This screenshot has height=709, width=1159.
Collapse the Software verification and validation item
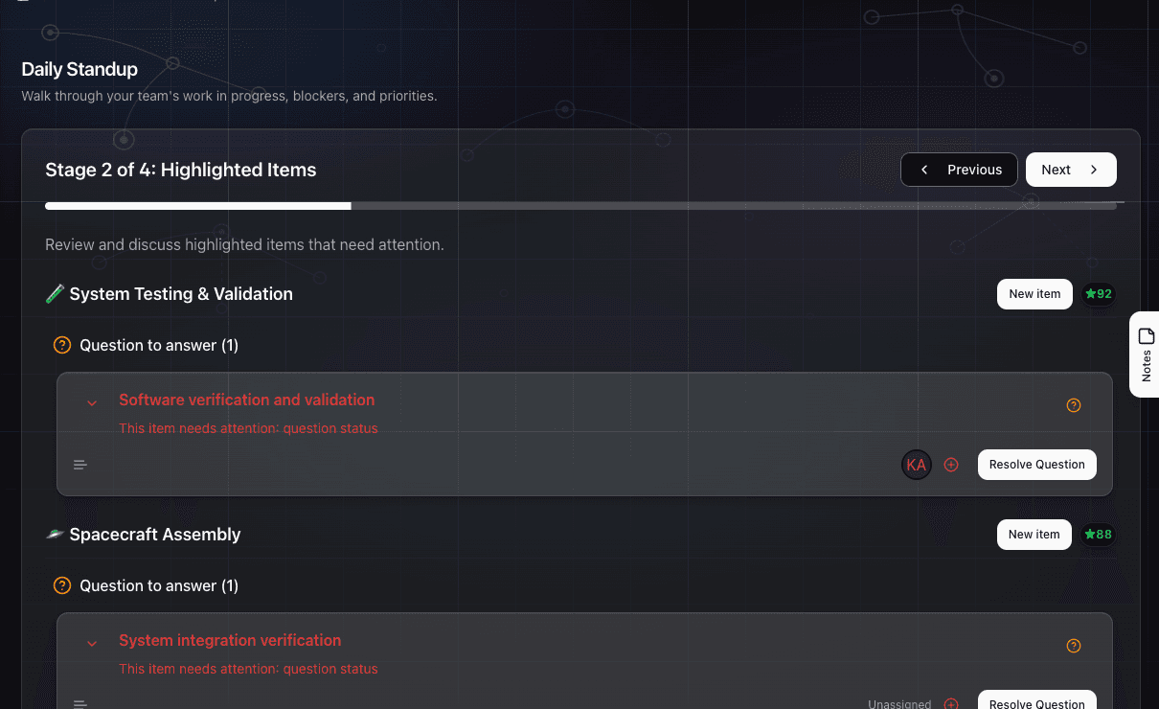(x=92, y=403)
